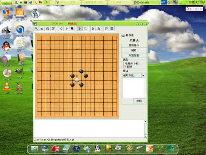Click the comment area scrollbar down arrow
Image resolution: width=206 pixels, height=155 pixels.
click(146, 136)
